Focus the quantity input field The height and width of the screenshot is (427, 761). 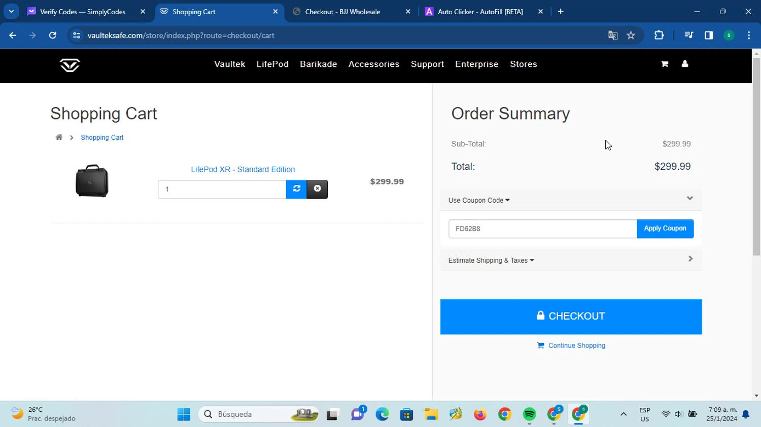[222, 189]
